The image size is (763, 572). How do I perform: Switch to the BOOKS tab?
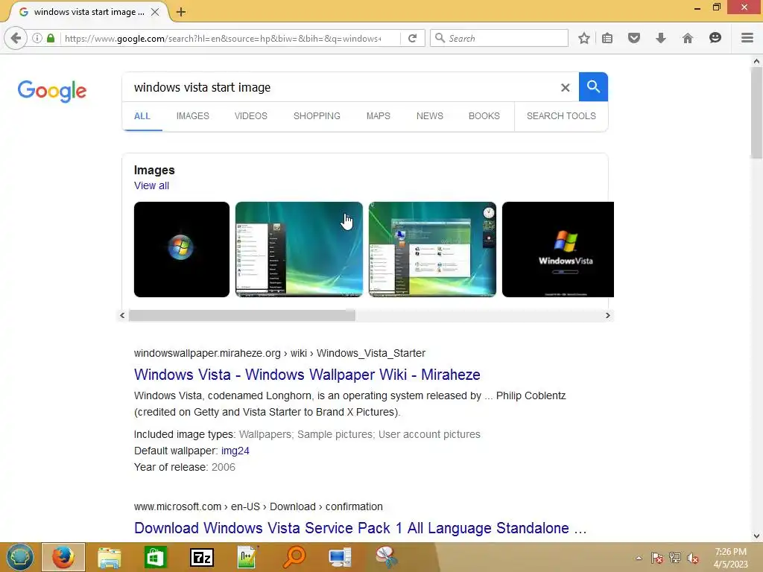484,116
